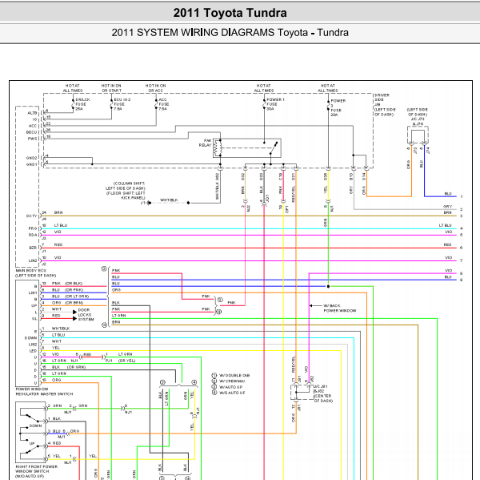
Task: Click the P/W relay coil symbol
Action: [x=218, y=147]
